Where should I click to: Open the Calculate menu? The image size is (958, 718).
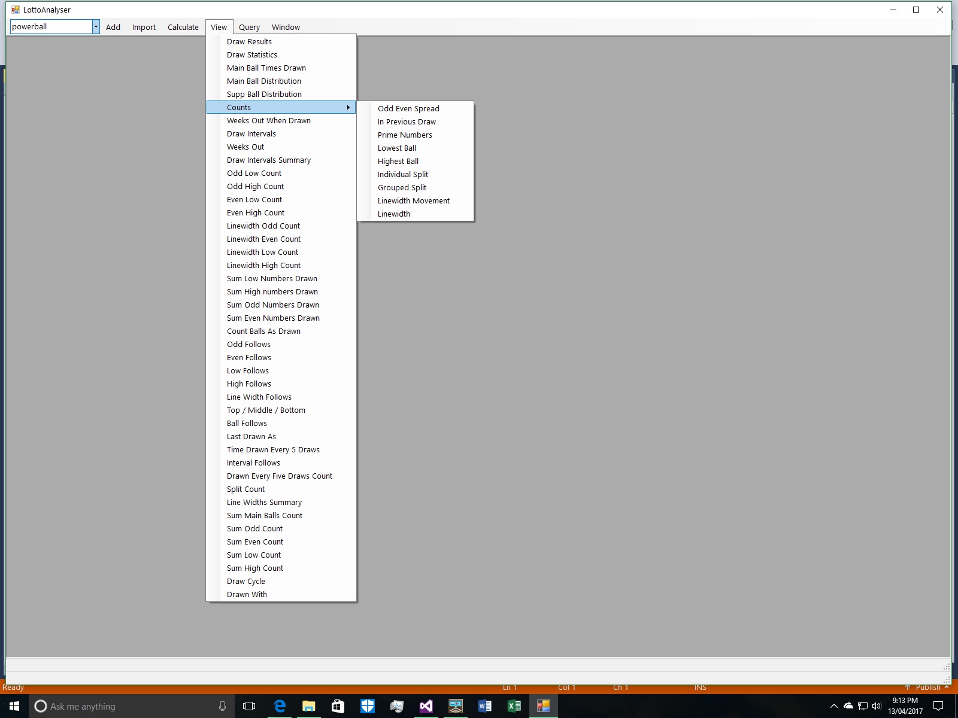pyautogui.click(x=183, y=27)
